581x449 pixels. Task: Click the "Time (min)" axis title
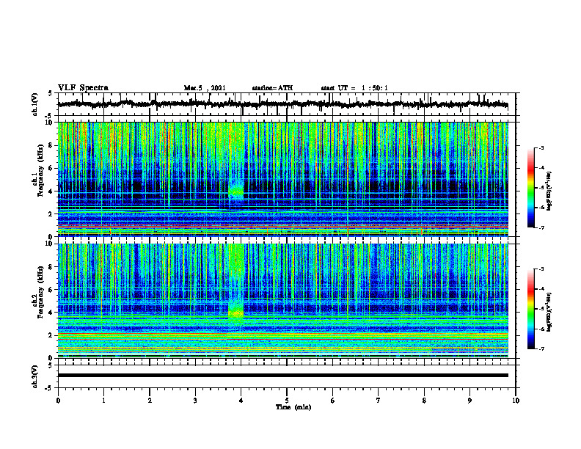(293, 407)
